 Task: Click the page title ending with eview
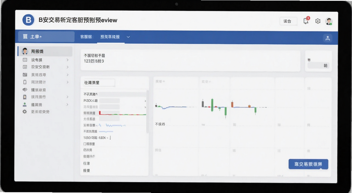coord(78,20)
